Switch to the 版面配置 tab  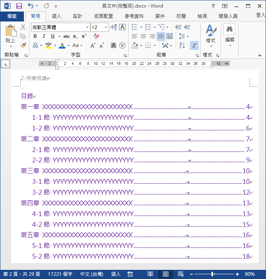point(104,16)
